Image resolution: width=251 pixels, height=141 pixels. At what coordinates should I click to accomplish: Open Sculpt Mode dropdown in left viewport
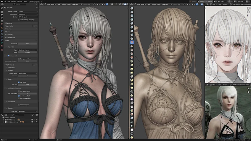[x=50, y=4]
